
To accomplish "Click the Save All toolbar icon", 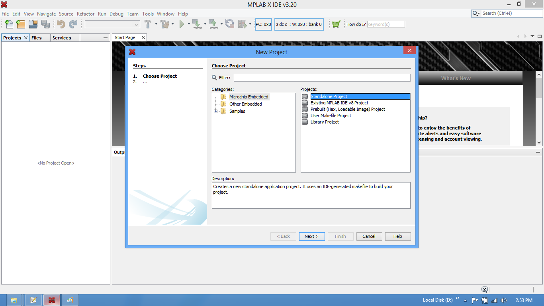I will (45, 24).
